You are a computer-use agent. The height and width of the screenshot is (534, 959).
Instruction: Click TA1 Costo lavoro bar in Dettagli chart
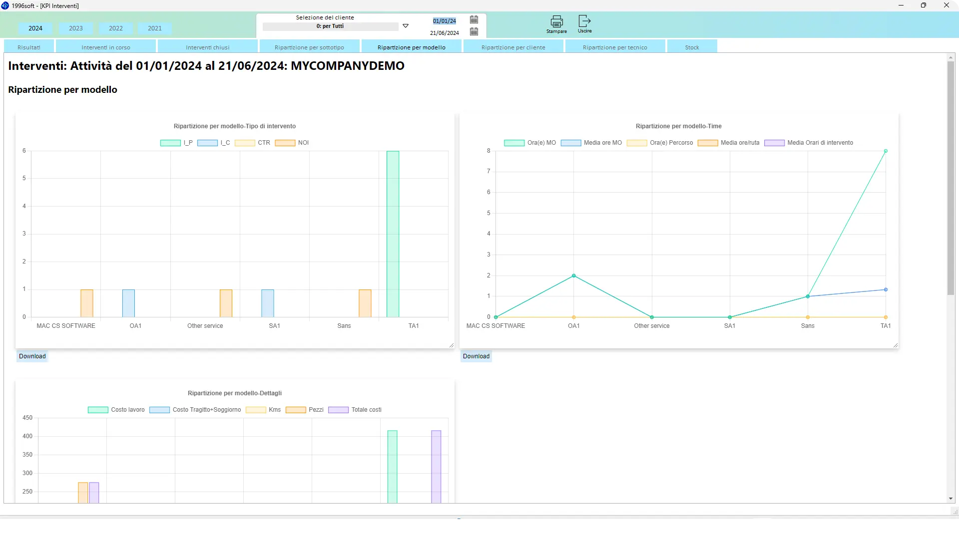click(393, 467)
